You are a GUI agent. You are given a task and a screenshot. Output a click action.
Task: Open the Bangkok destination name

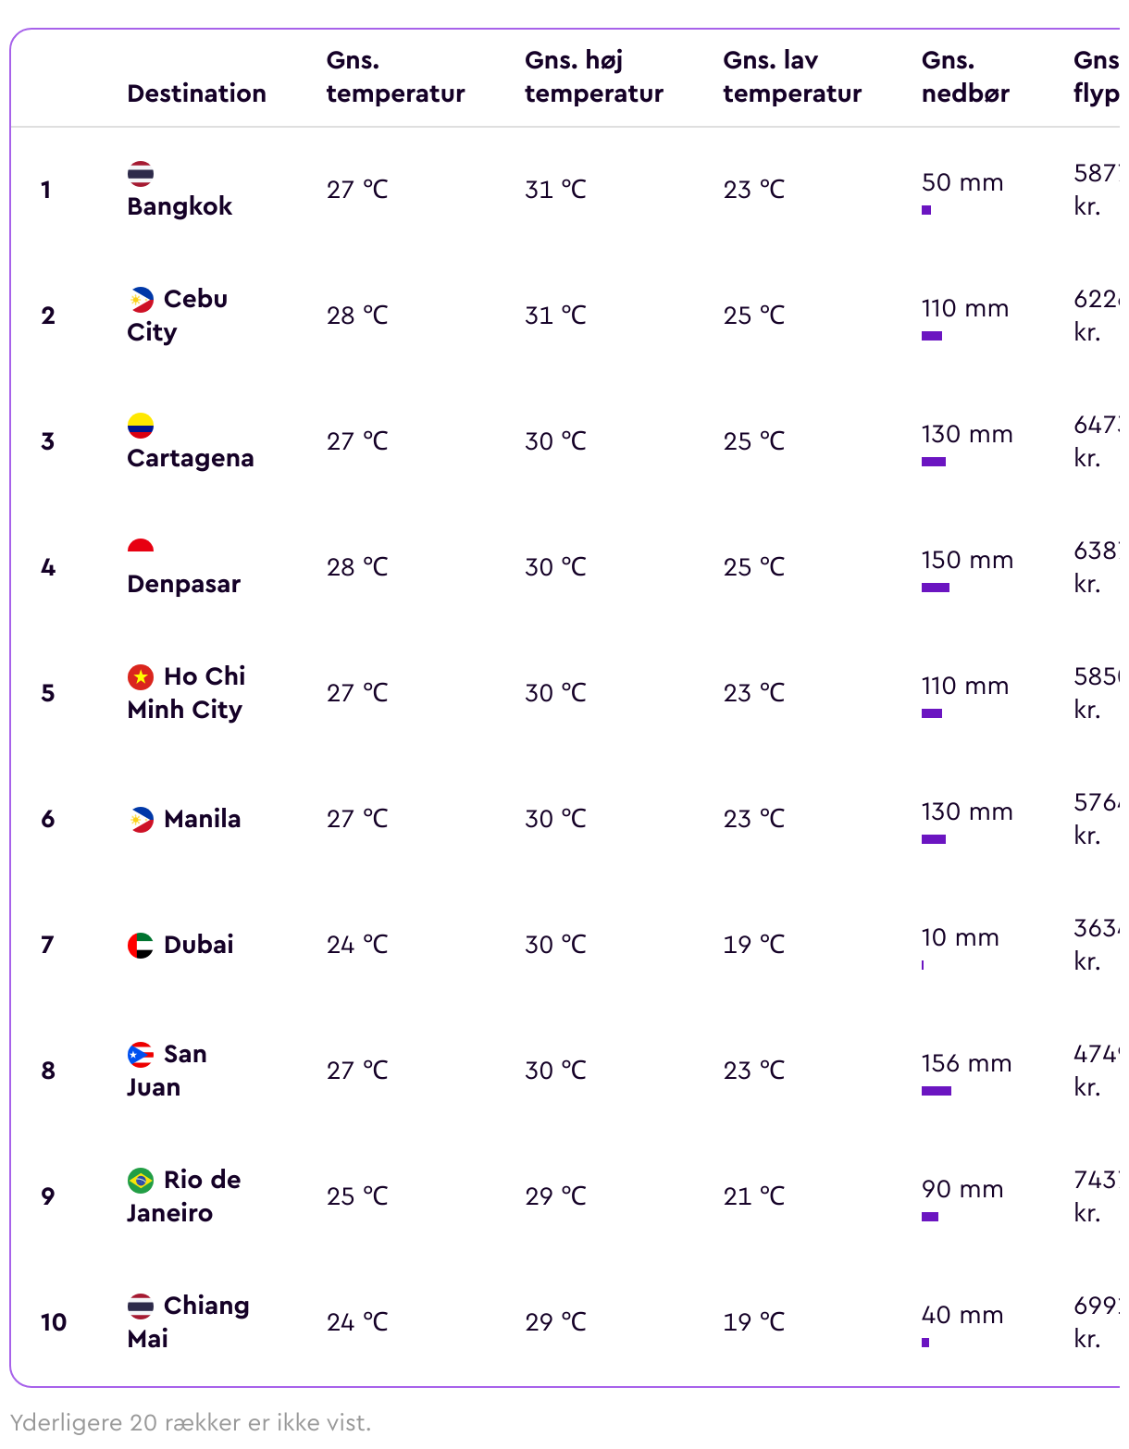click(180, 206)
